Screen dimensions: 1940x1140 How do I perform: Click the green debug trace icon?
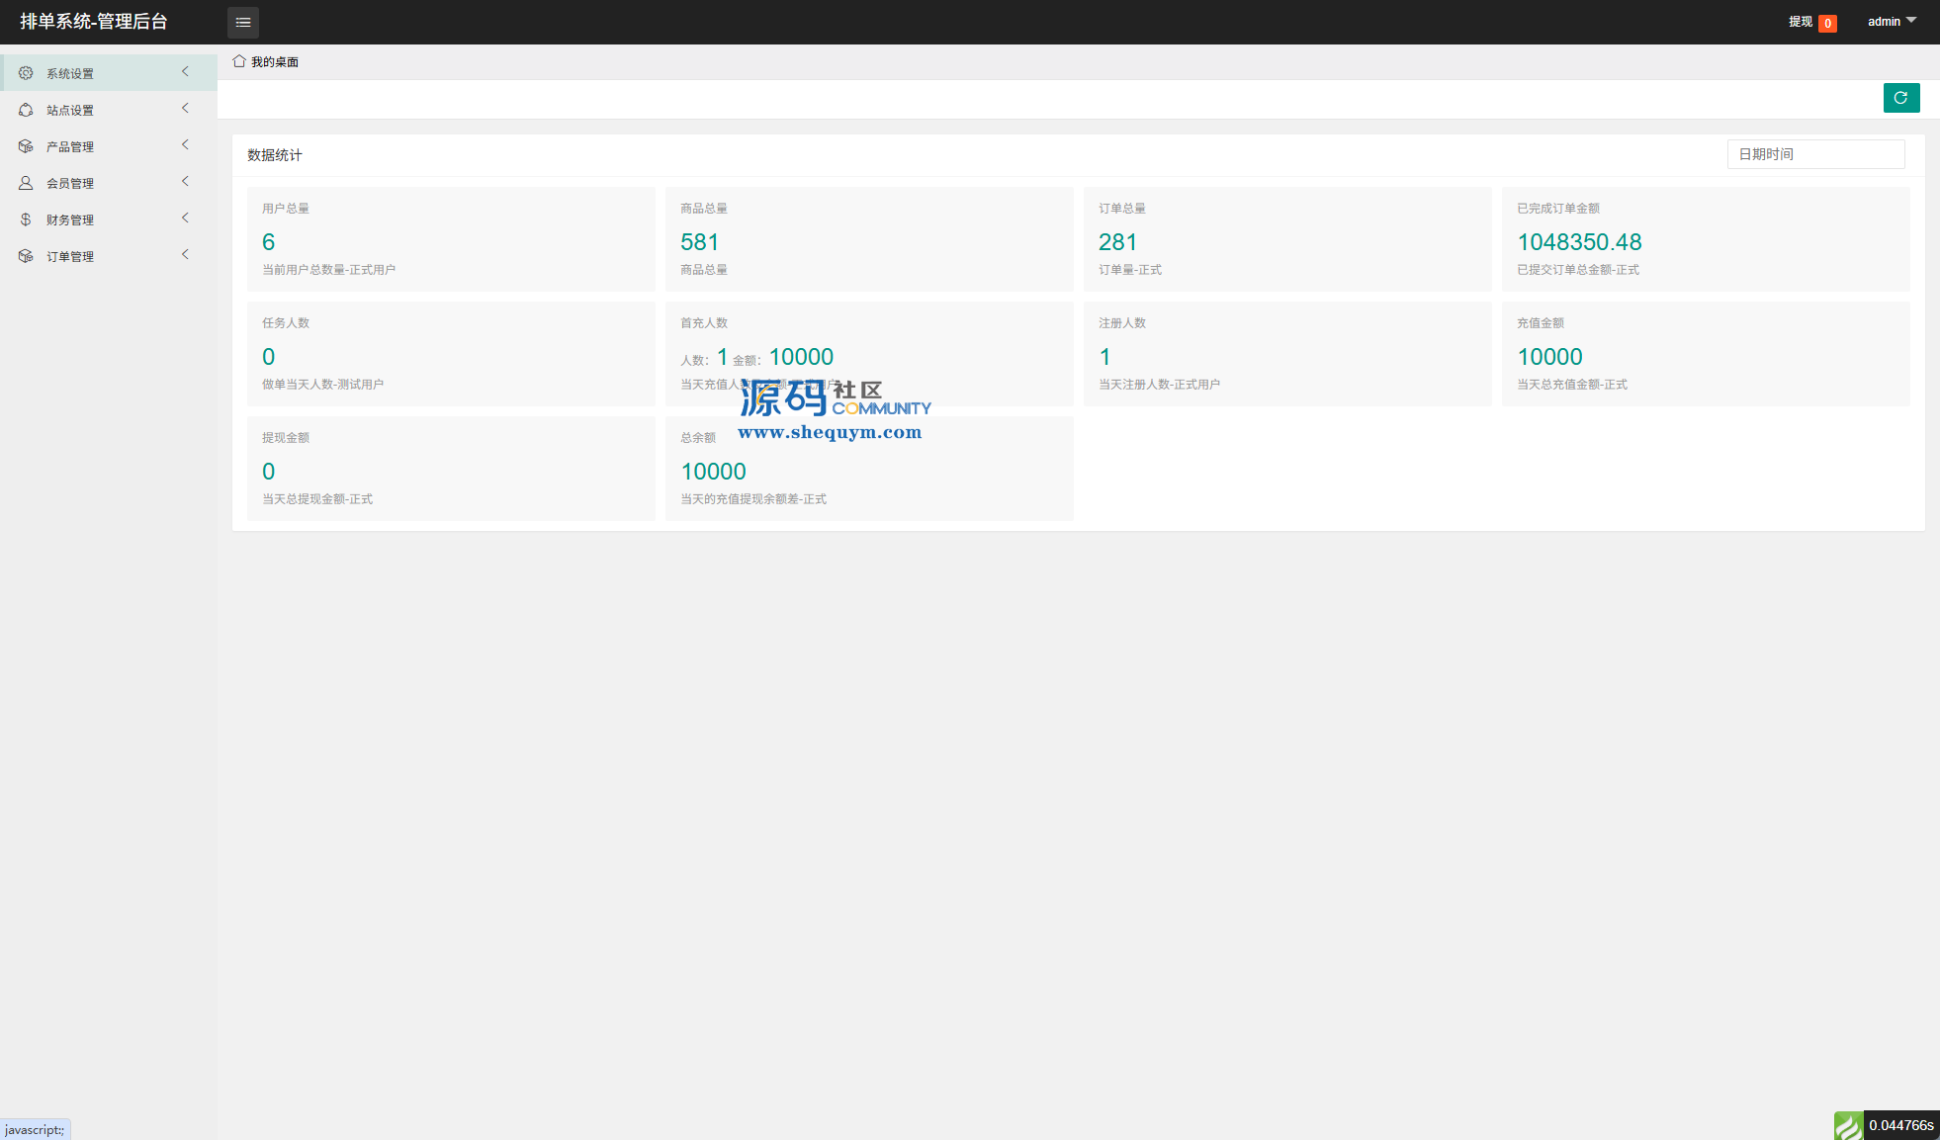[x=1847, y=1126]
